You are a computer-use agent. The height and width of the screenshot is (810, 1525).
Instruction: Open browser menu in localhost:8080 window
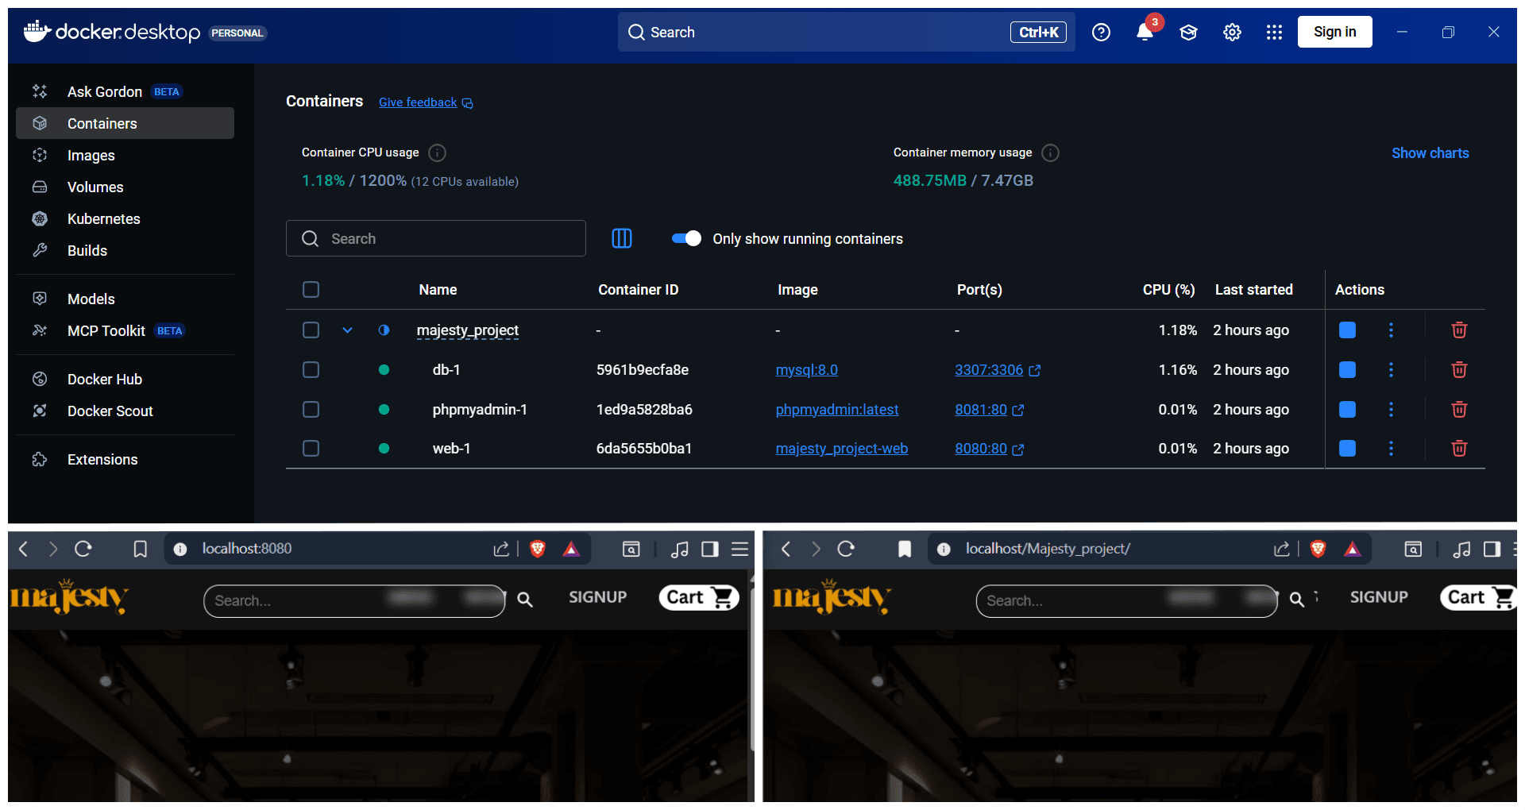coord(739,549)
